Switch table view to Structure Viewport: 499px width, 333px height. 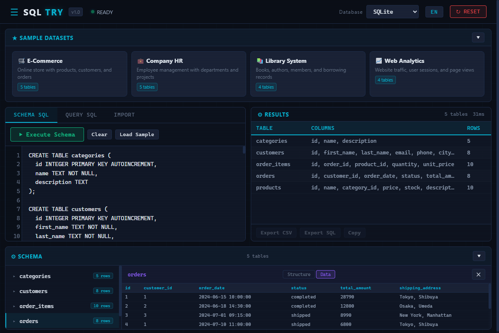tap(299, 274)
